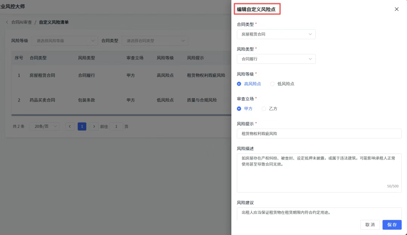This screenshot has height=235, width=407.
Task: Click the 取消 button
Action: point(370,225)
